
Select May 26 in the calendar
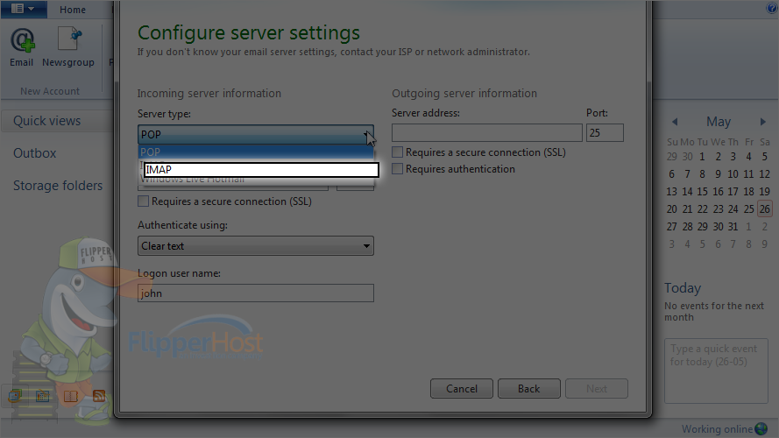765,209
